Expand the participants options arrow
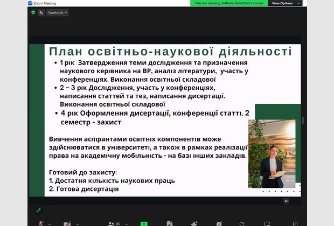This screenshot has height=226, width=334. point(125,223)
